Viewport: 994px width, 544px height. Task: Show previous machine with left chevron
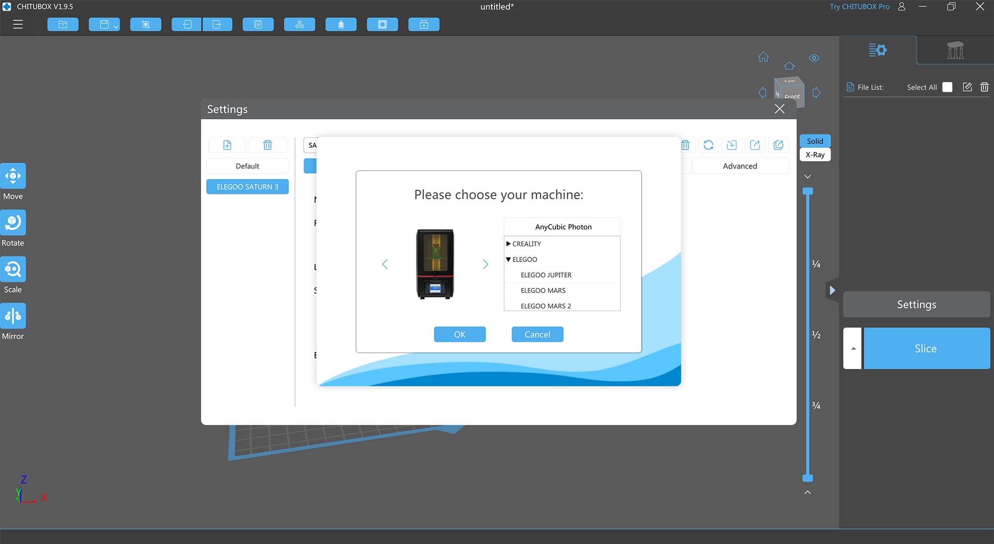pyautogui.click(x=385, y=264)
